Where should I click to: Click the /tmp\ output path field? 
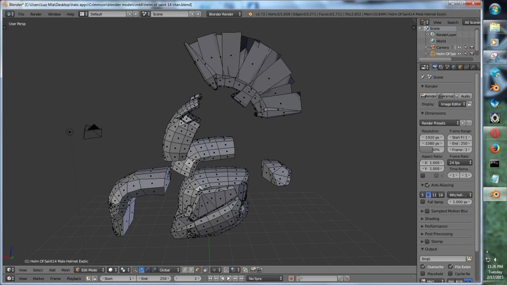coord(443,258)
